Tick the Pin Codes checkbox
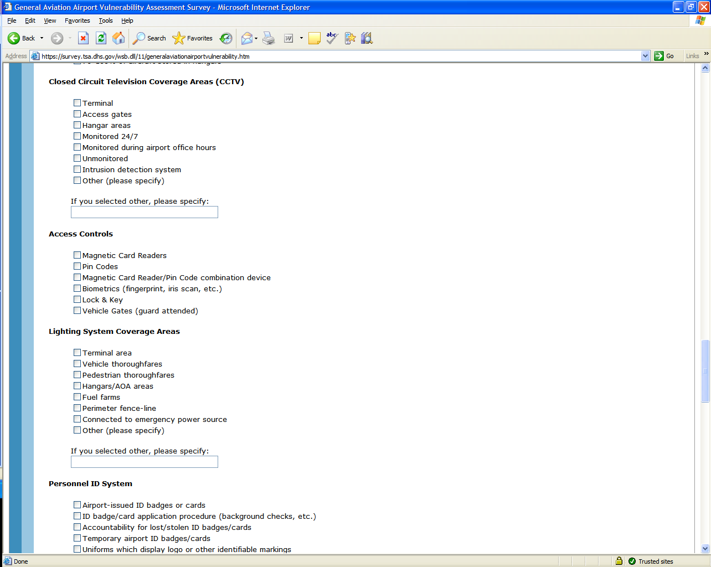This screenshot has height=567, width=711. pyautogui.click(x=78, y=266)
